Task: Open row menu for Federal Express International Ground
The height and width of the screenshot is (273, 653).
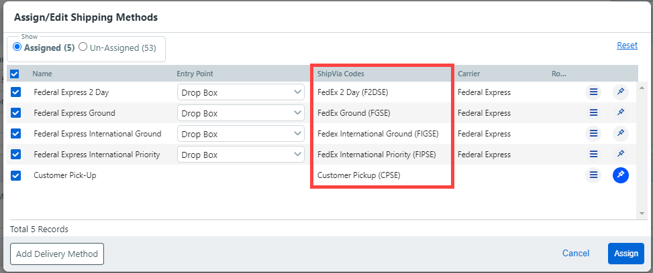Action: [593, 134]
